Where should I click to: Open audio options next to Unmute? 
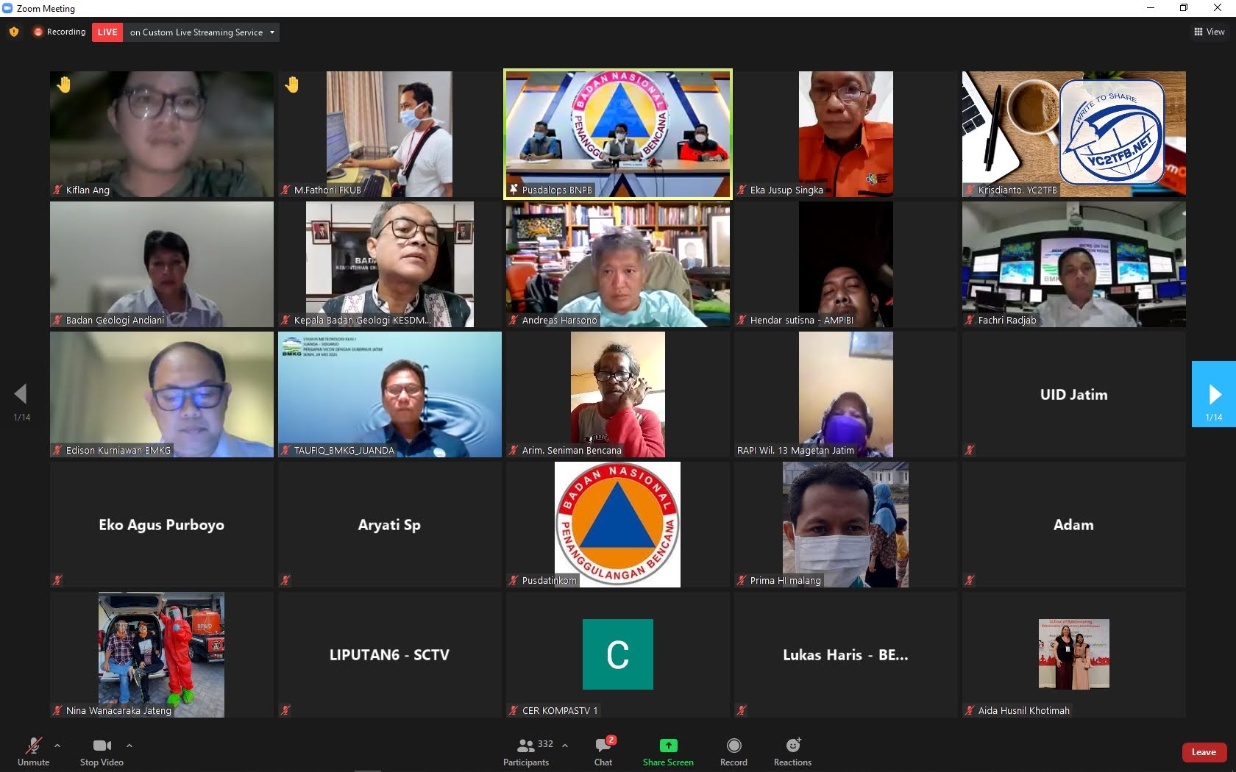(x=57, y=745)
